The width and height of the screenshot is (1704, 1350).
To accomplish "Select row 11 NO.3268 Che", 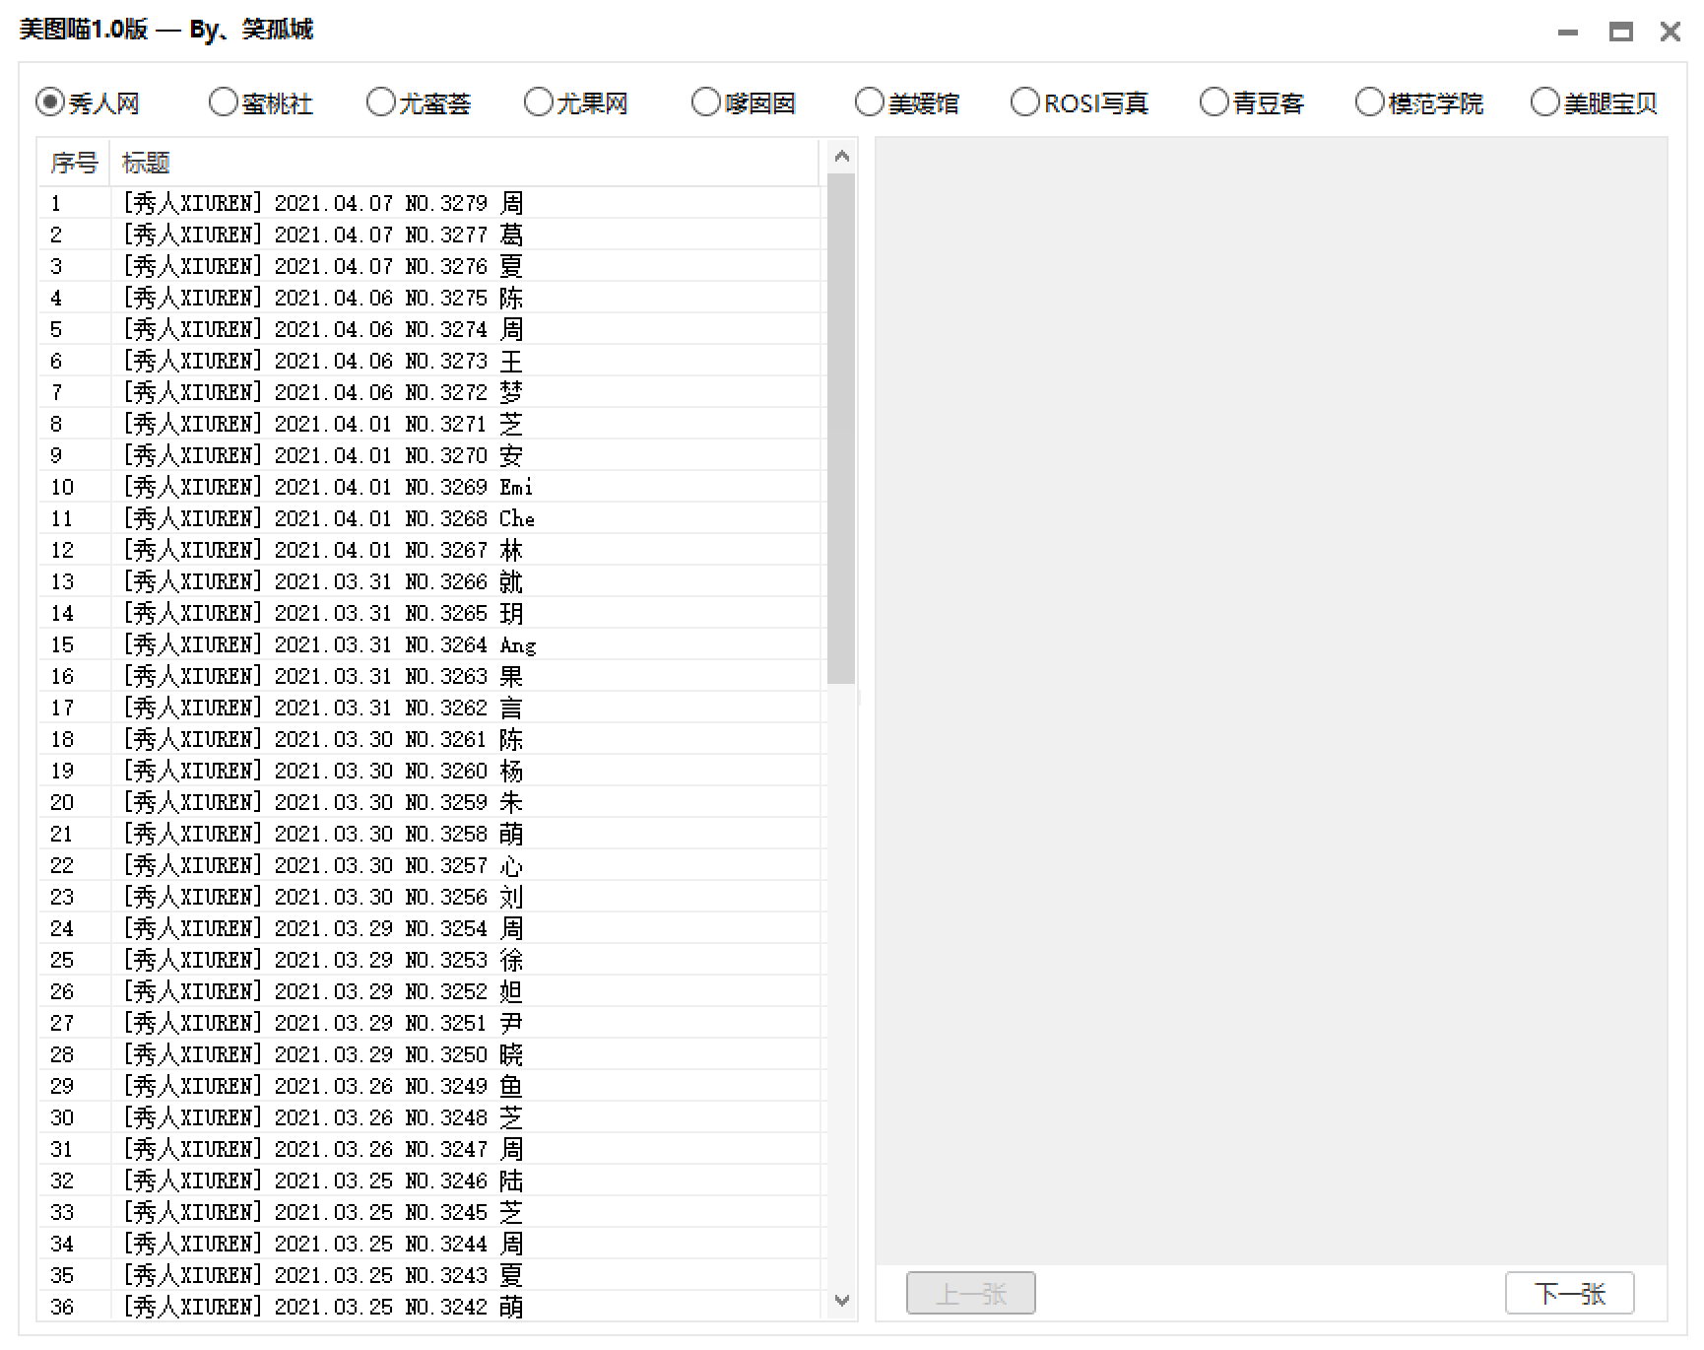I will click(x=429, y=518).
